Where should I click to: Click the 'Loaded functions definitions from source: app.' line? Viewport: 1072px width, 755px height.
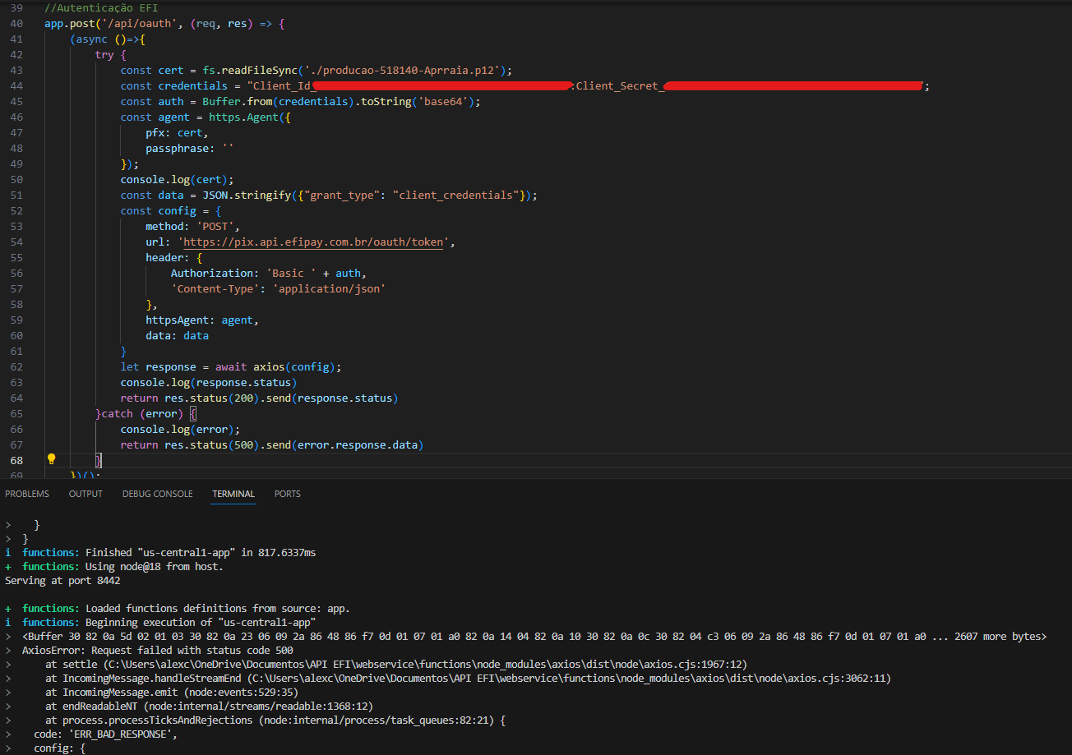pos(218,609)
